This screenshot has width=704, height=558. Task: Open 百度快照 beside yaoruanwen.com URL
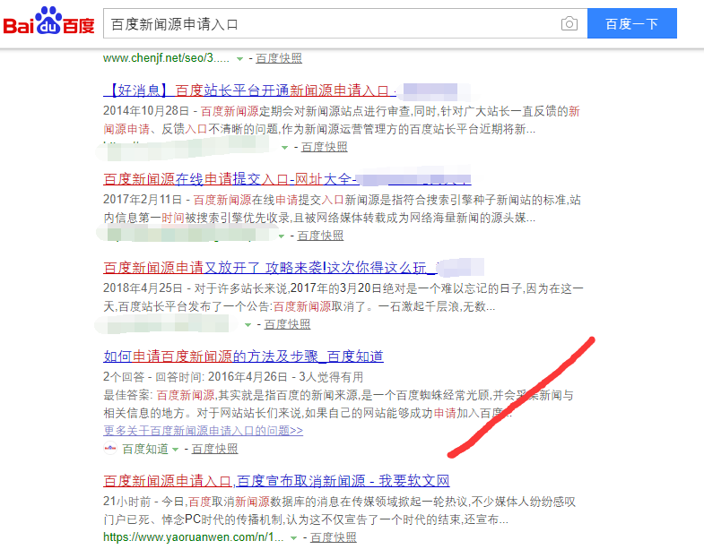click(333, 537)
